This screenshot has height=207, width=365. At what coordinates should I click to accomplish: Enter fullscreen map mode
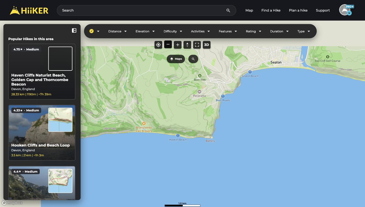pos(197,45)
